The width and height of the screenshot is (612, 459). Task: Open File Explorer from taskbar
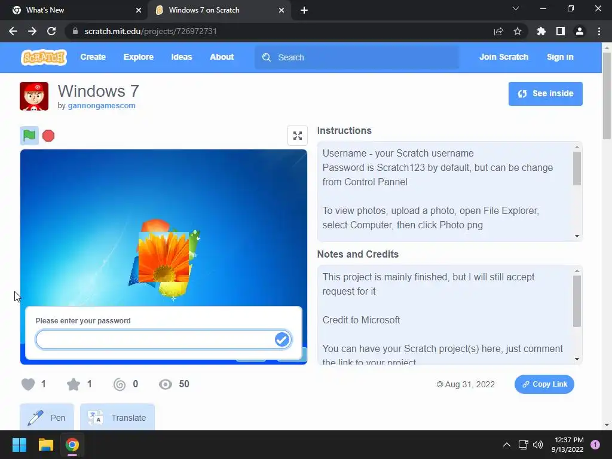pos(45,445)
